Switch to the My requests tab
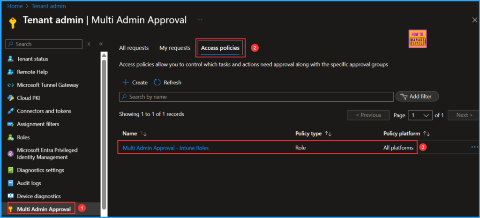480x218 pixels. coord(175,48)
